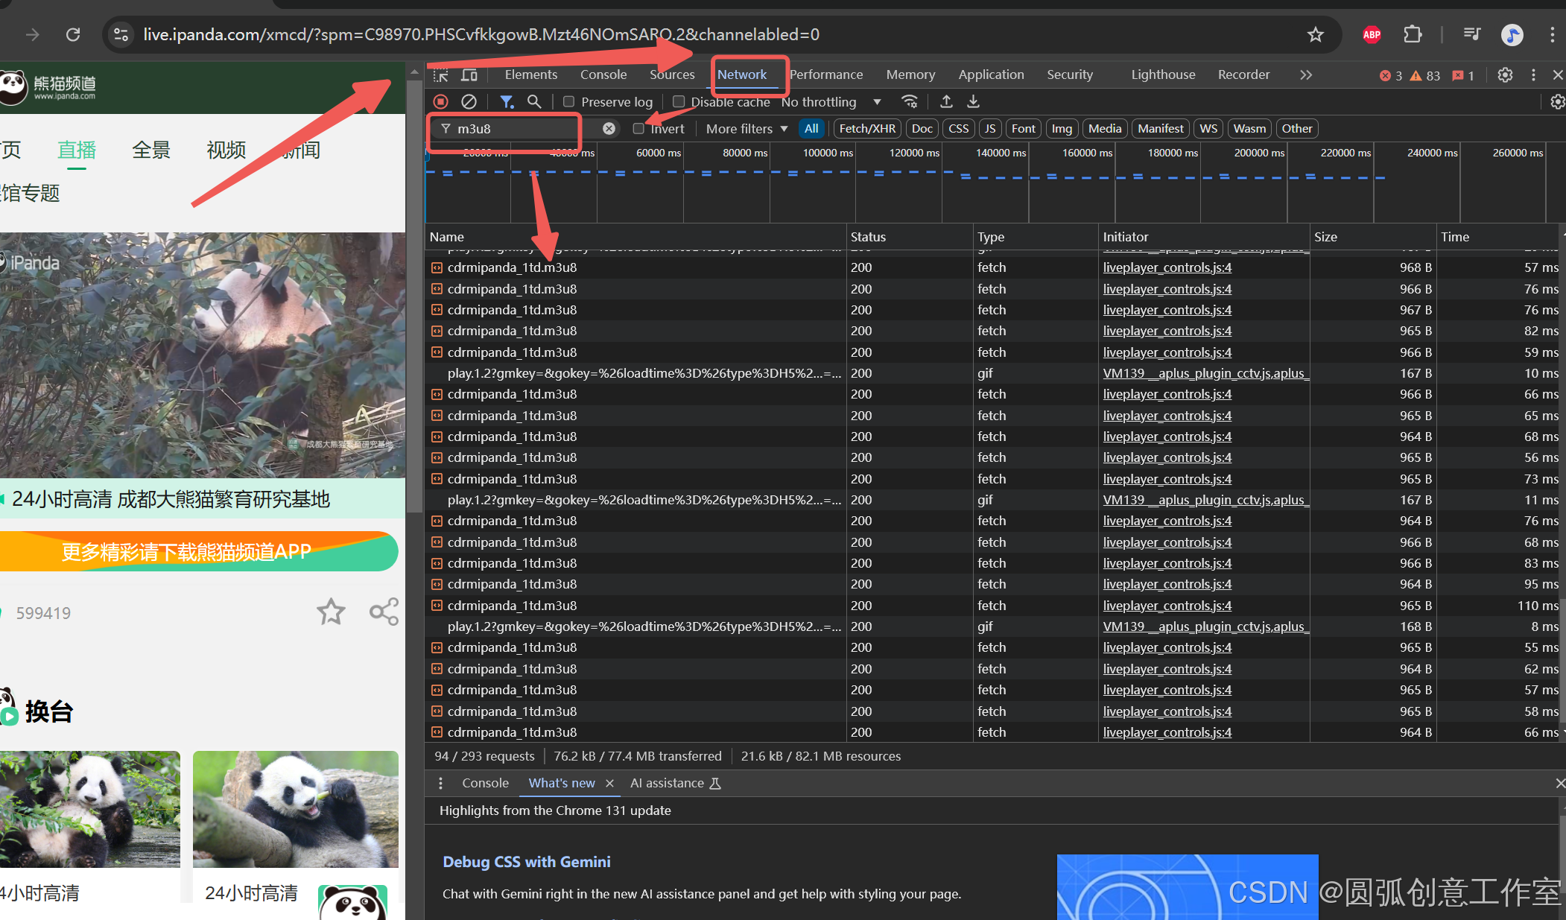1566x920 pixels.
Task: Enable Disable cache checkbox
Action: coord(678,102)
